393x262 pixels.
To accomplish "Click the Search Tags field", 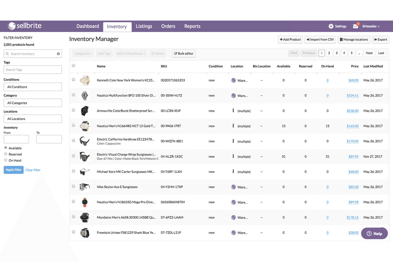I will coord(33,70).
